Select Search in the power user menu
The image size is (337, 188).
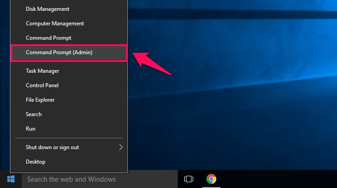tap(69, 114)
